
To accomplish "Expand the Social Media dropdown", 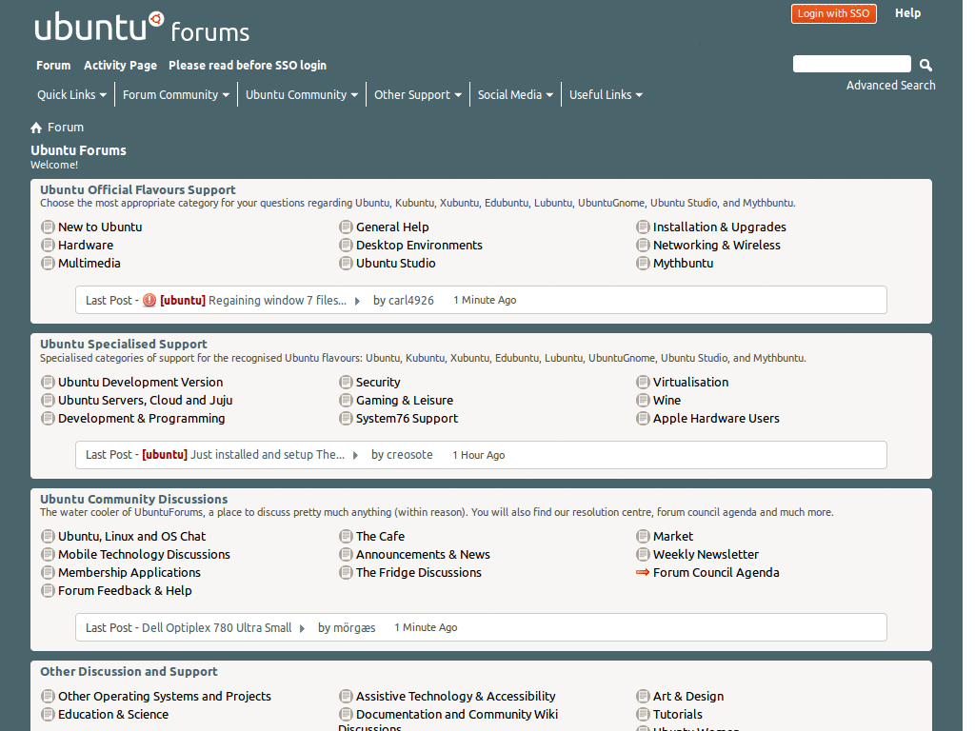I will (x=515, y=94).
